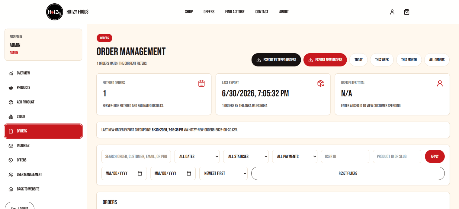
Task: Click the red Orders badge above title
Action: pos(104,38)
